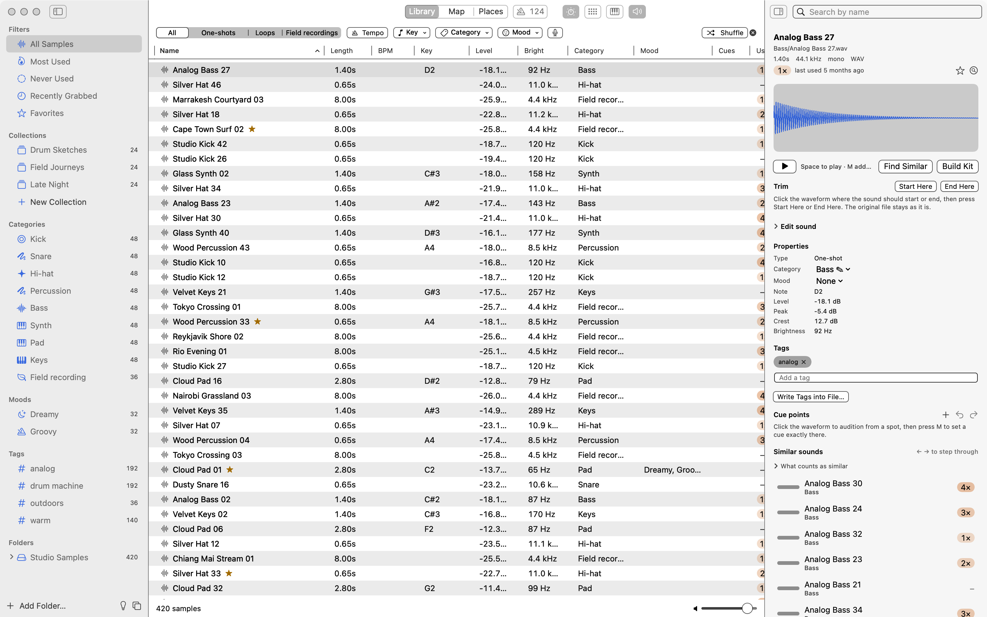Add a cue point with plus icon
This screenshot has width=987, height=617.
coord(946,415)
